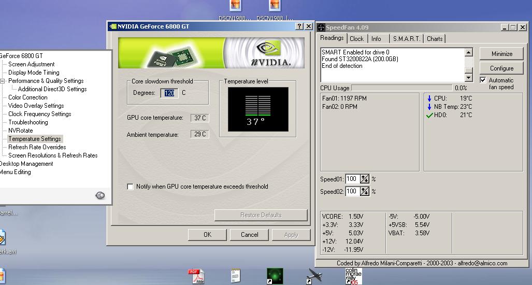Click the SpeedFan title bar icon
The height and width of the screenshot is (285, 532).
[x=321, y=27]
